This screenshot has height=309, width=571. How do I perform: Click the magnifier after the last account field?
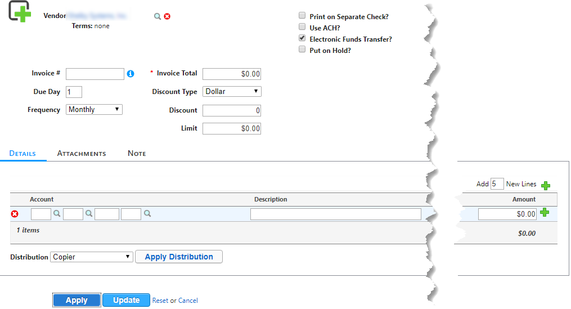click(x=147, y=214)
